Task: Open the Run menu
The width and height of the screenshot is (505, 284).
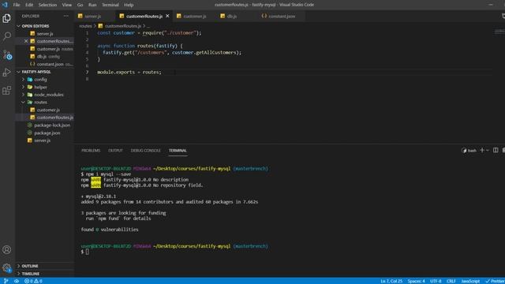Action: point(92,5)
